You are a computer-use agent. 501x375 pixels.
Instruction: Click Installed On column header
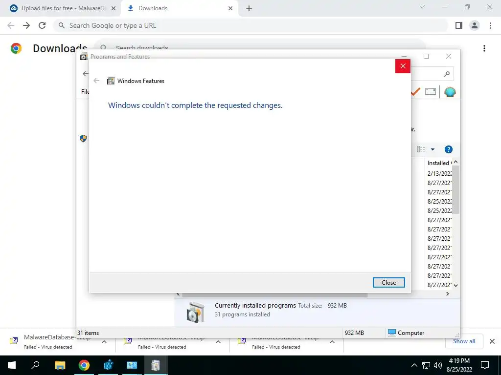439,163
